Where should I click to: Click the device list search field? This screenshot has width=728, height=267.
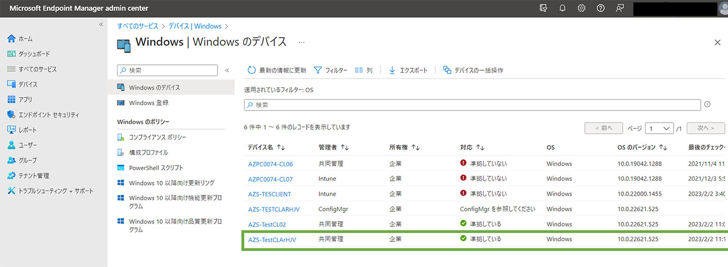coord(472,105)
